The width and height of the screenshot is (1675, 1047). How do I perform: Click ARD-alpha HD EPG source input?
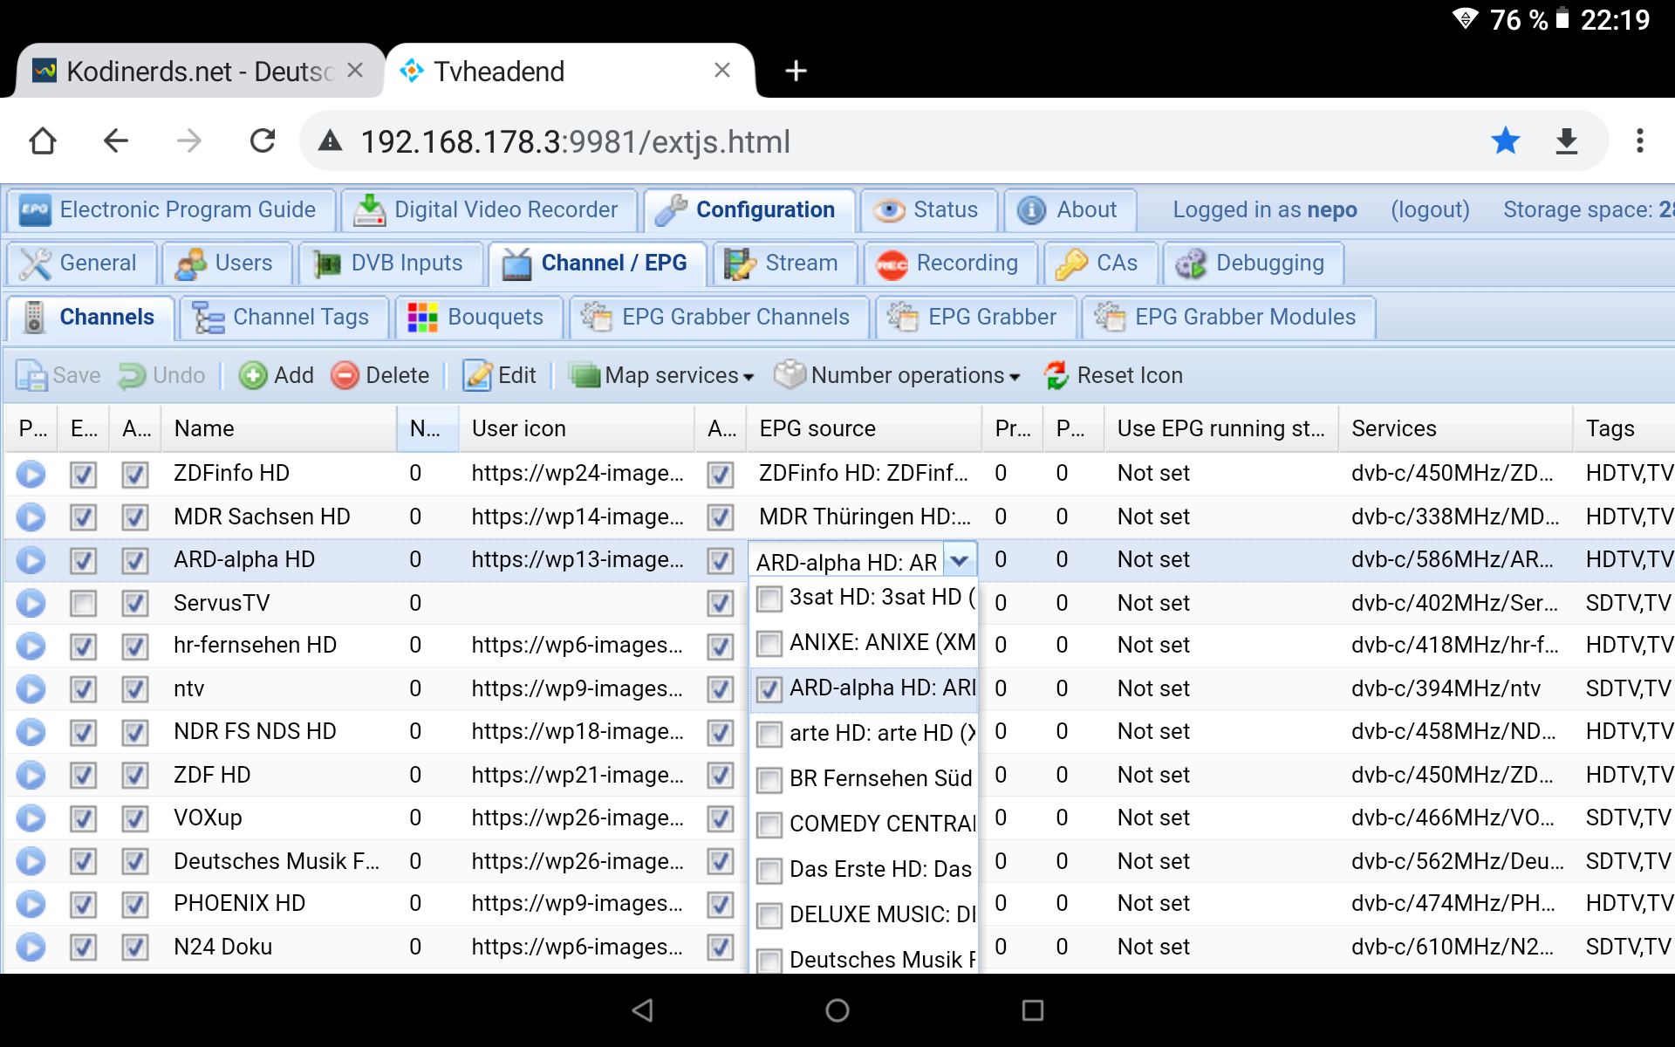pos(847,562)
